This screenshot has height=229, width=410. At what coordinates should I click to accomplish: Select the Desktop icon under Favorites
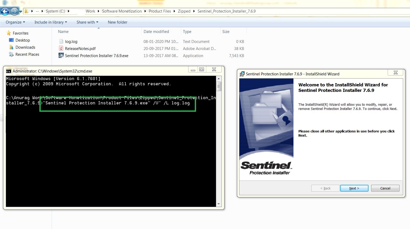12,40
